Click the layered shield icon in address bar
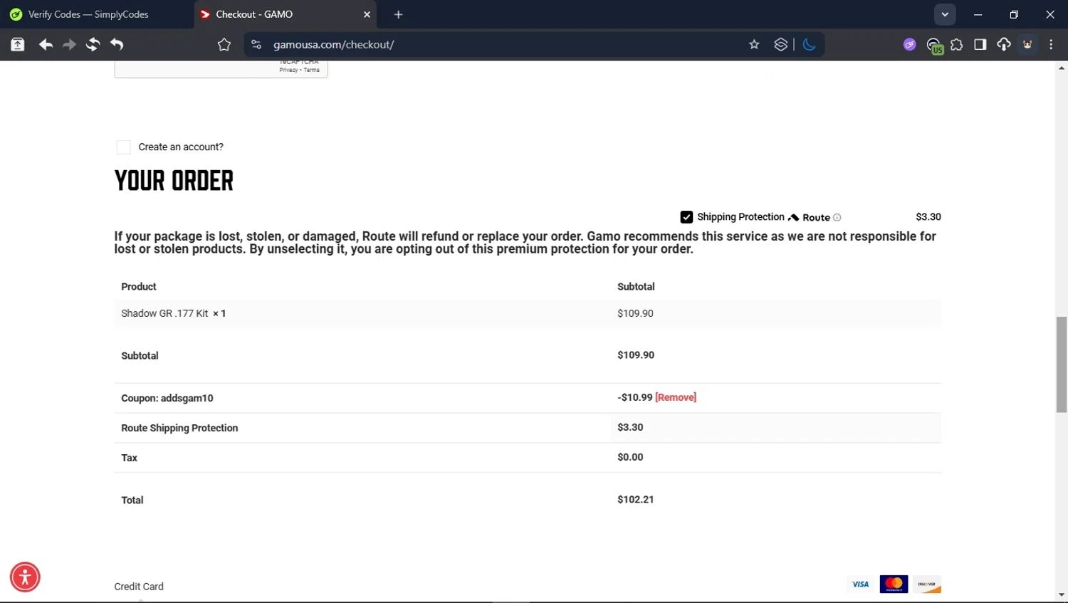1068x603 pixels. pos(780,44)
